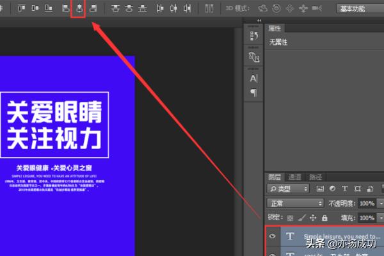Switch to the 通道 tab
The image size is (384, 256).
[295, 177]
